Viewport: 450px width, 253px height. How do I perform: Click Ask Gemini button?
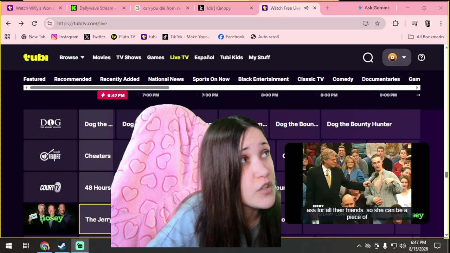(373, 8)
